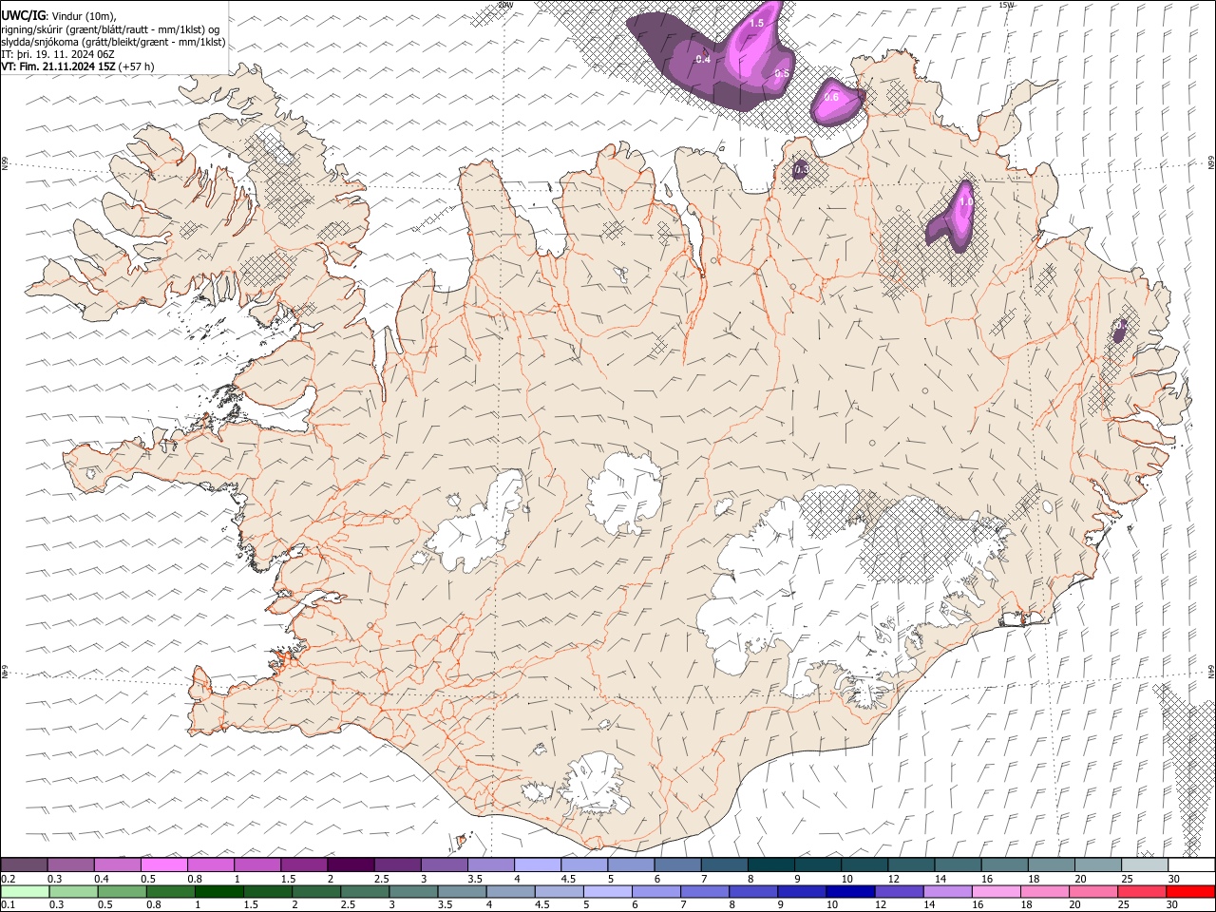Click the '(+57 h)' forecast offset text

click(137, 66)
